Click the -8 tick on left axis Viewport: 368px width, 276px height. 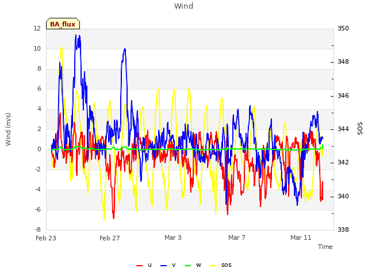tap(38, 229)
